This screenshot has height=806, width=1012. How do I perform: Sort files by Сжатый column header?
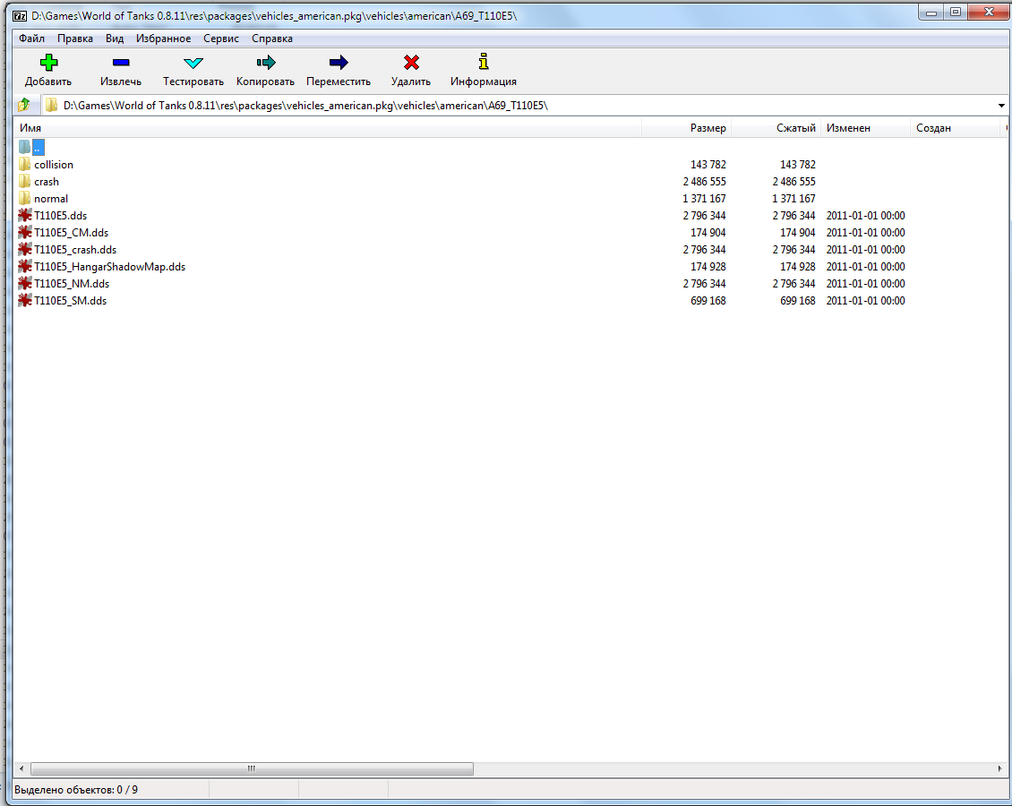click(776, 128)
